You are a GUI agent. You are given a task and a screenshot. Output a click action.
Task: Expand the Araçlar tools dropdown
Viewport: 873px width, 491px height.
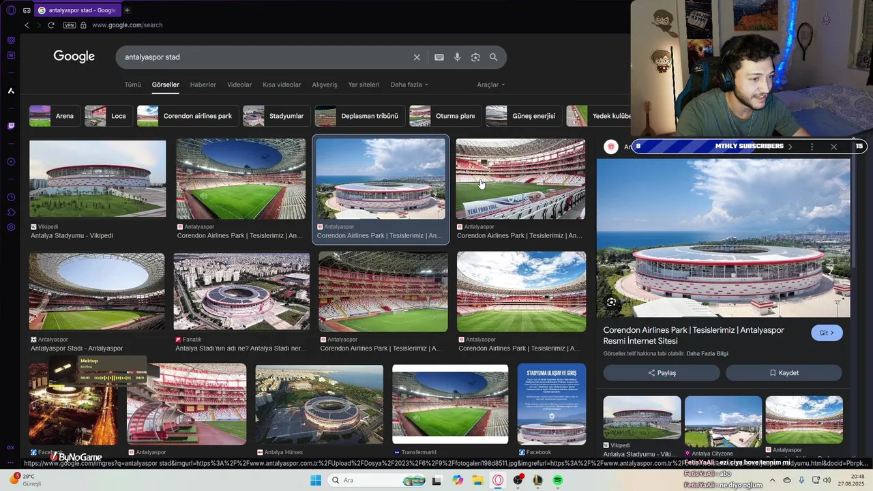tap(491, 85)
